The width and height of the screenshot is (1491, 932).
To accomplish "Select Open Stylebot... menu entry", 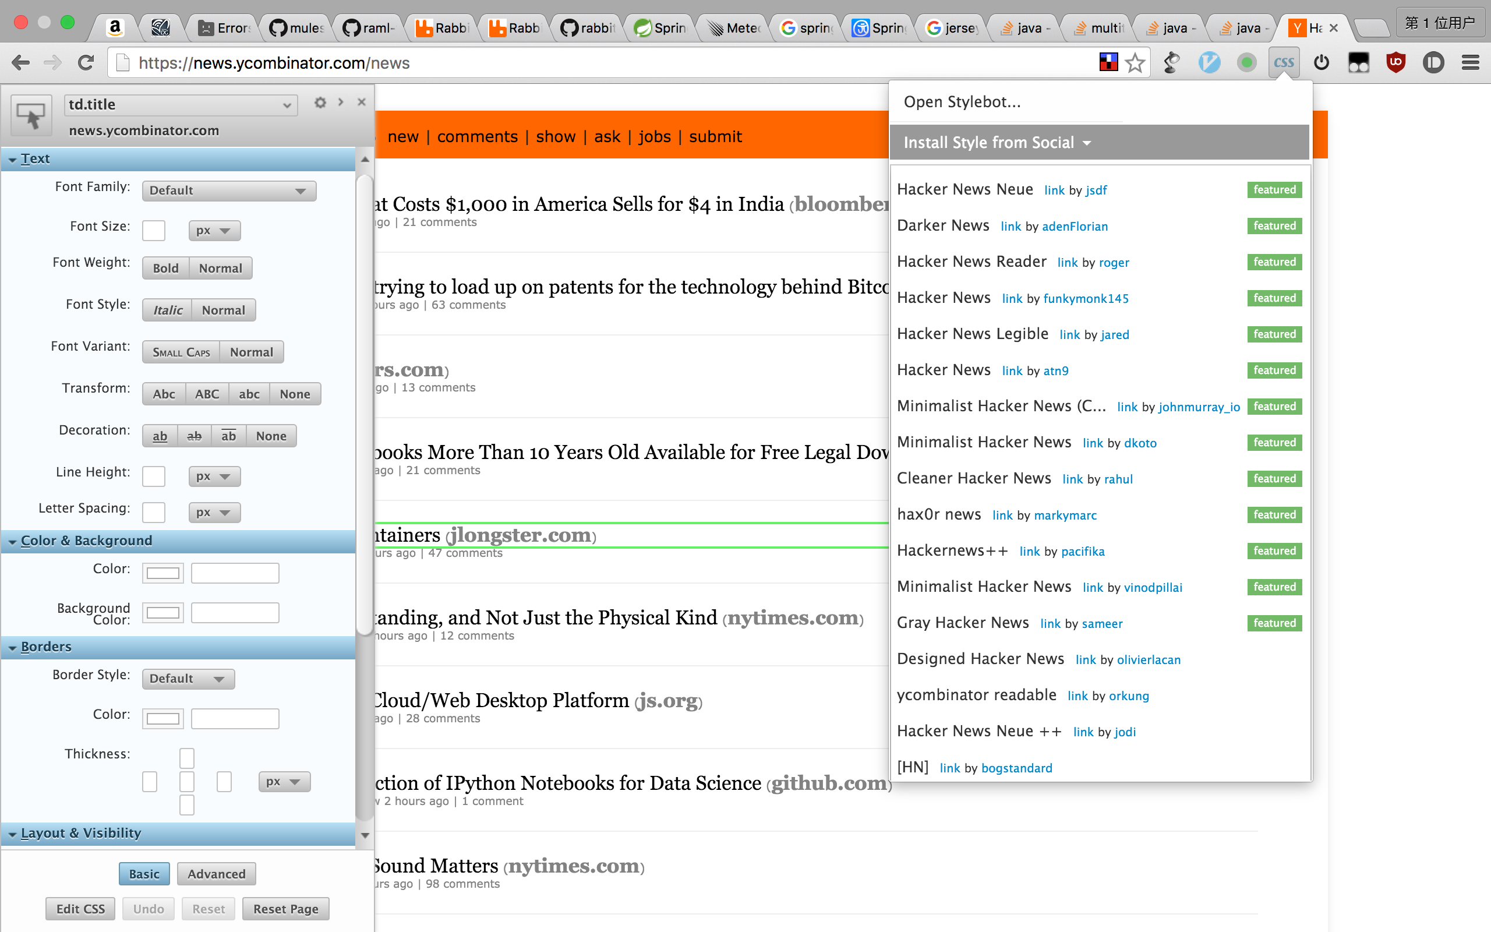I will (962, 102).
